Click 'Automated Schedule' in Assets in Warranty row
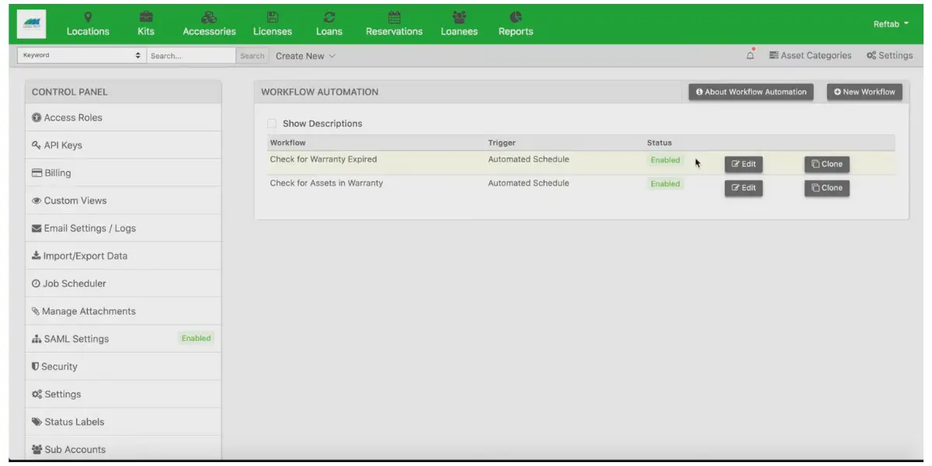Image resolution: width=932 pixels, height=466 pixels. point(528,183)
